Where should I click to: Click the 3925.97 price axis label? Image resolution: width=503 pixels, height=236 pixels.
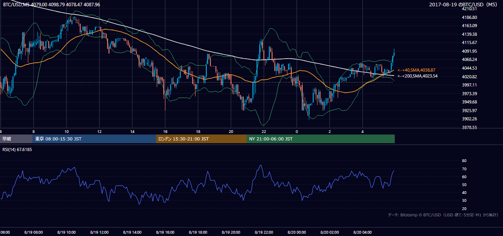tap(470, 111)
